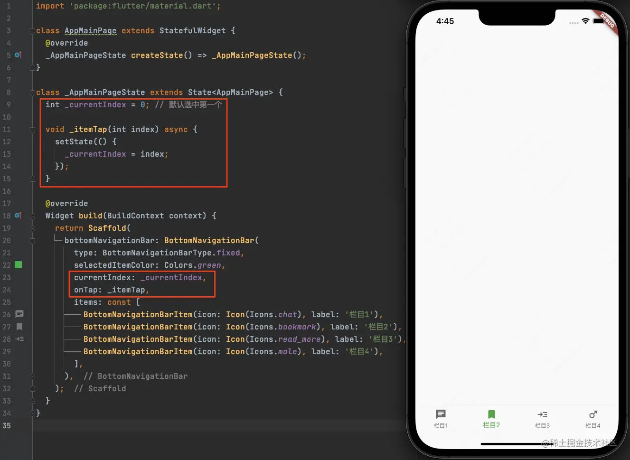
Task: Switch to the 栏目3 tab in simulator
Action: click(x=542, y=419)
